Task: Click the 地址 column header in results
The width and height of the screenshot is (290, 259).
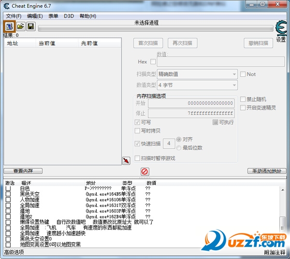Action: [x=20, y=43]
